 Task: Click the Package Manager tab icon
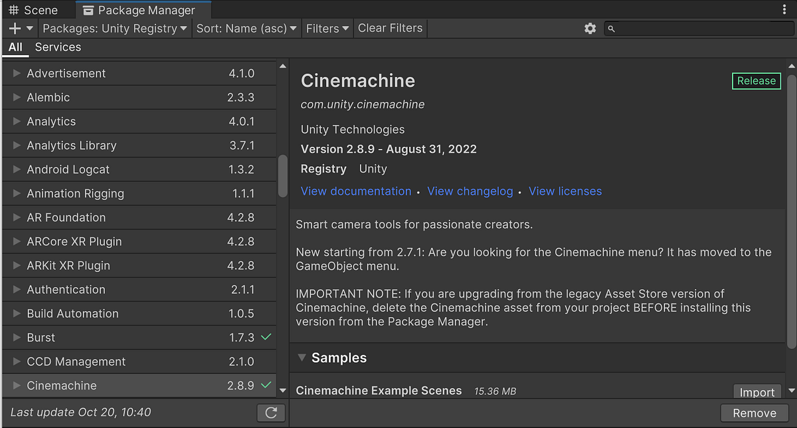coord(88,10)
